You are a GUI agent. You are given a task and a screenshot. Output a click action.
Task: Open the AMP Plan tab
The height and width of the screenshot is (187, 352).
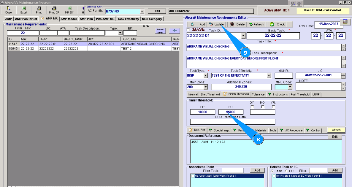pyautogui.click(x=86, y=19)
